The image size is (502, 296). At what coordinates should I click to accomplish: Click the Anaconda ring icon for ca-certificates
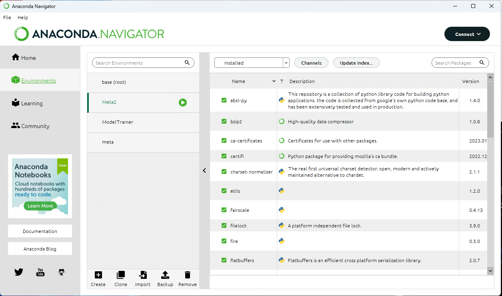[282, 140]
